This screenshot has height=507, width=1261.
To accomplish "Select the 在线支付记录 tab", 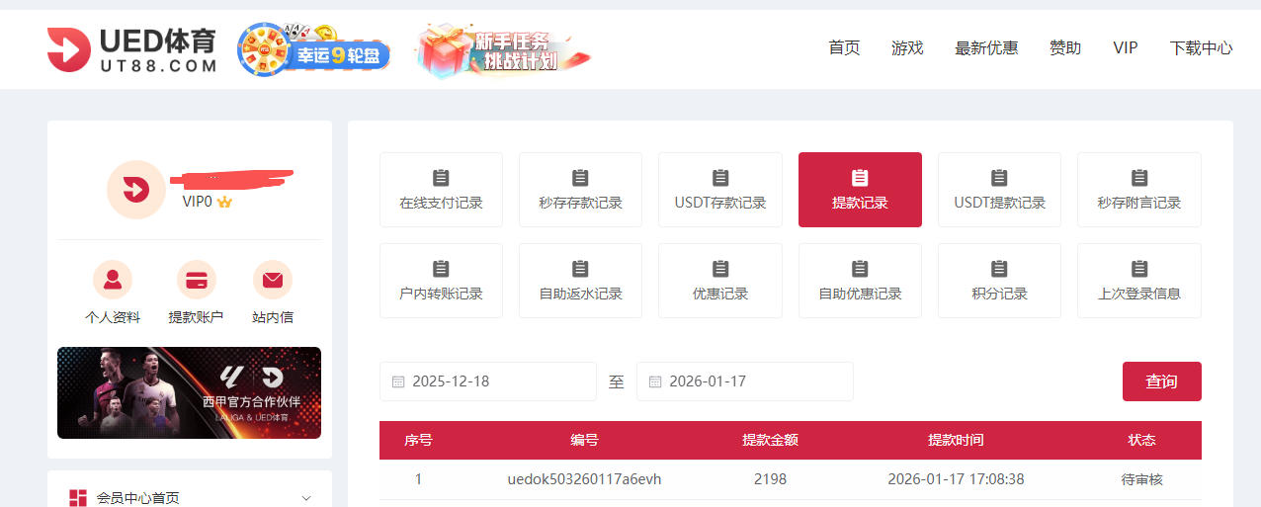I will point(441,190).
